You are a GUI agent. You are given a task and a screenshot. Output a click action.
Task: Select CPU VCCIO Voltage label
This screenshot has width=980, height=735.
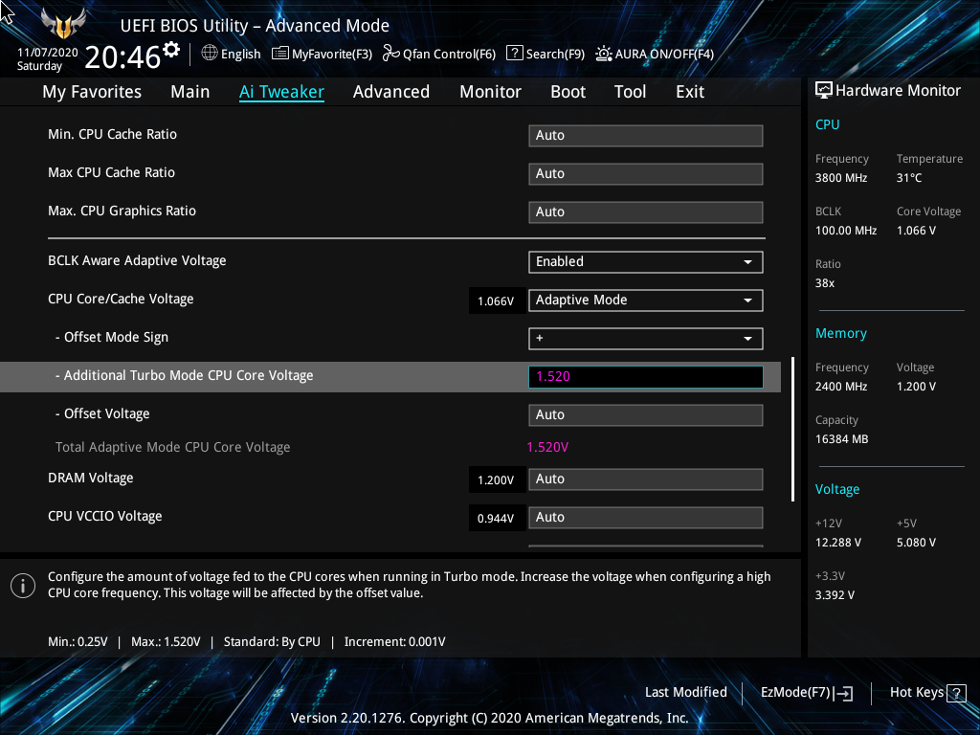pyautogui.click(x=105, y=516)
